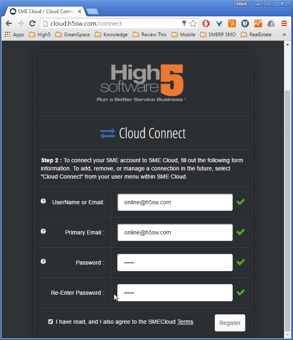Click the Cloud Connect heading text
293x340 pixels.
[x=152, y=133]
